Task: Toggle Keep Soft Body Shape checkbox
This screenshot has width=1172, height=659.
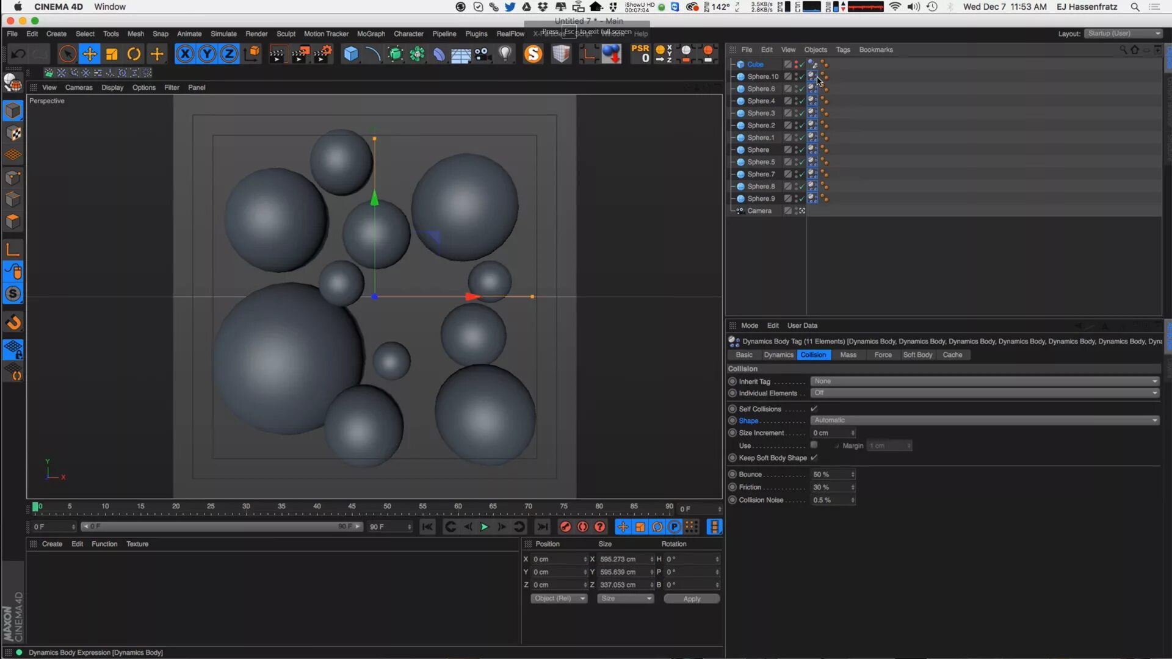Action: (x=814, y=458)
